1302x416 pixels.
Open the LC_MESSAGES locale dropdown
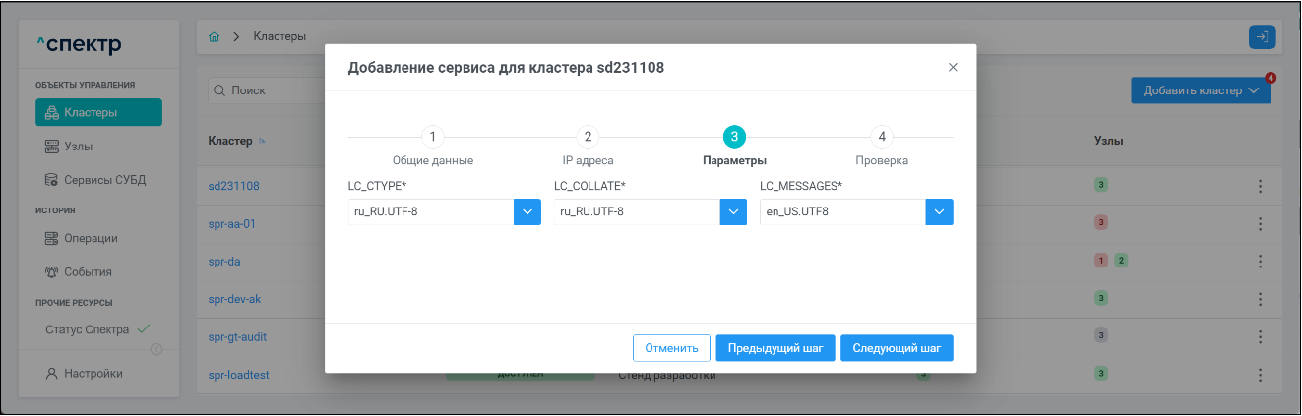[x=939, y=211]
